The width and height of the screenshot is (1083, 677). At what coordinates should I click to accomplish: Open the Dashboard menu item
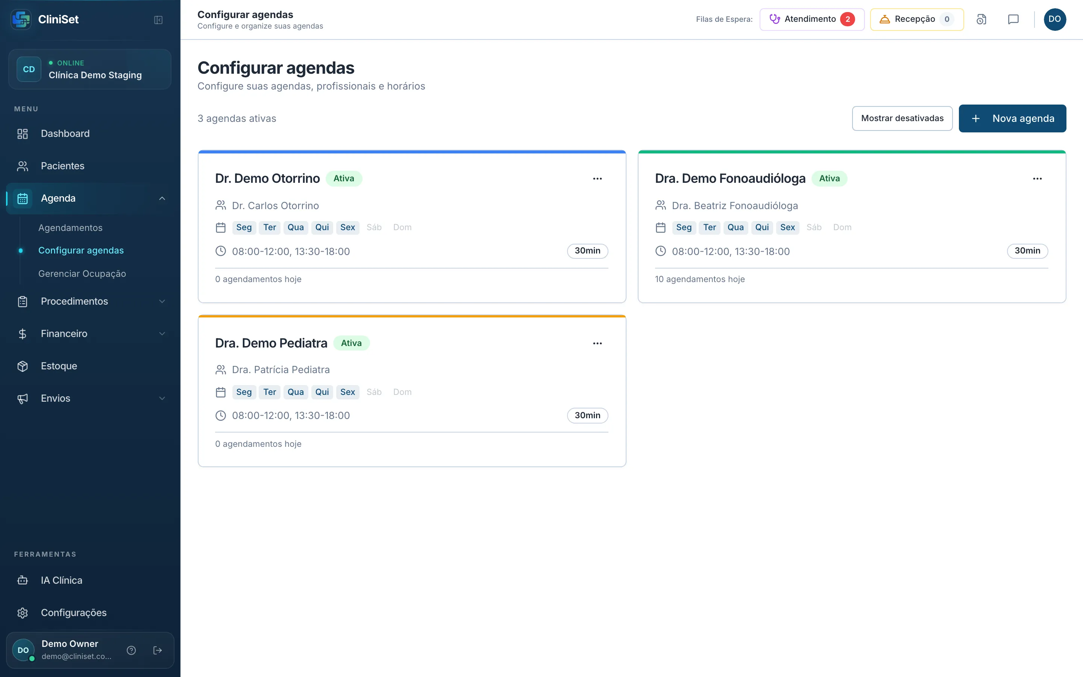pos(90,134)
